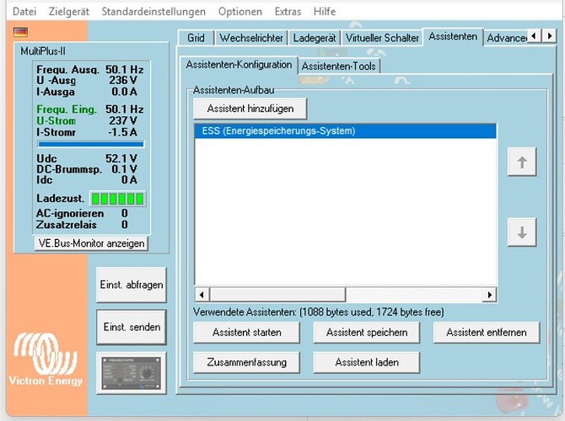Click the German flag language icon
The height and width of the screenshot is (421, 565).
tap(20, 32)
